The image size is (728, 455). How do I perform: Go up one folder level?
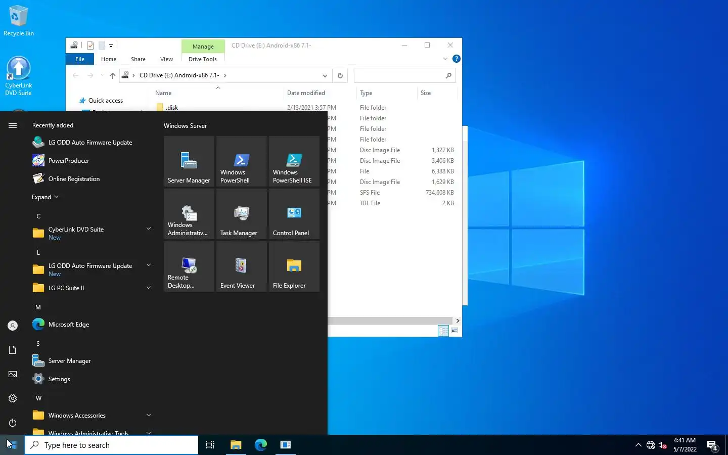tap(112, 75)
